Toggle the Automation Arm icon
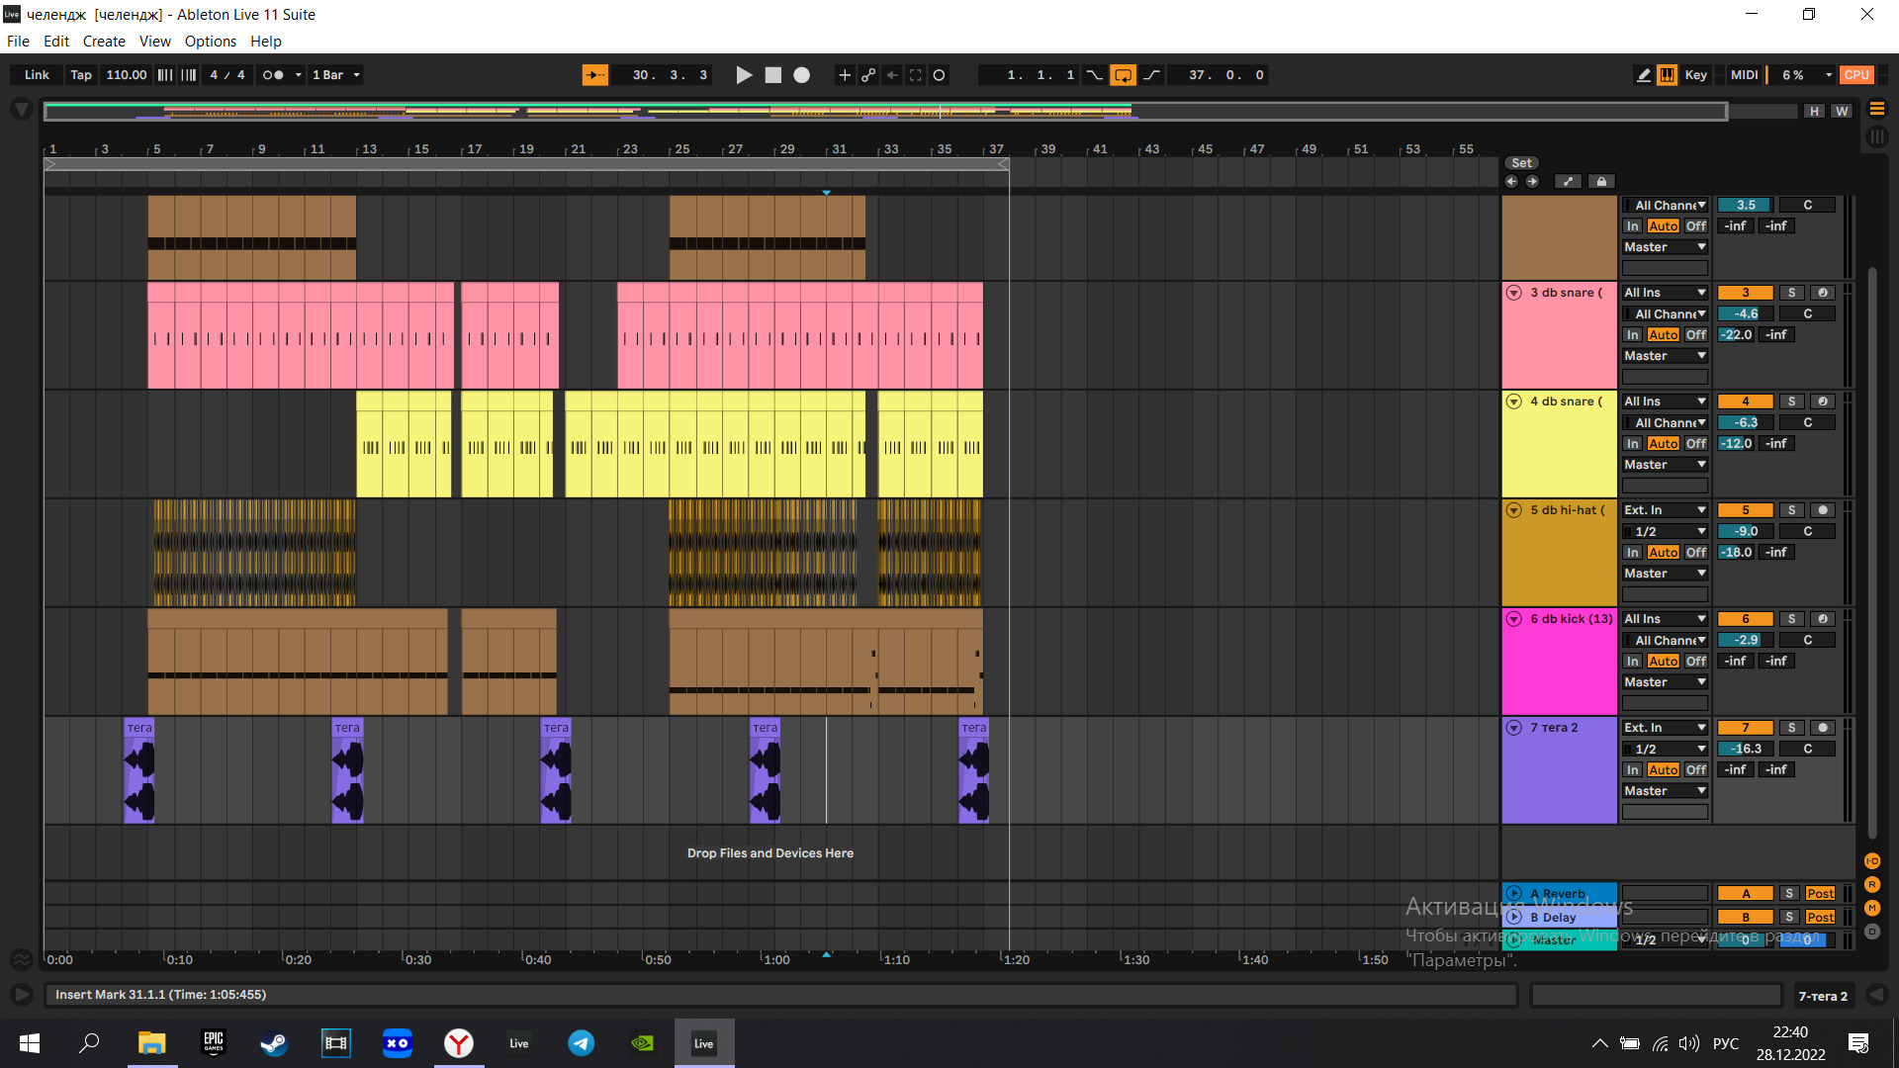Viewport: 1899px width, 1068px height. coord(868,75)
